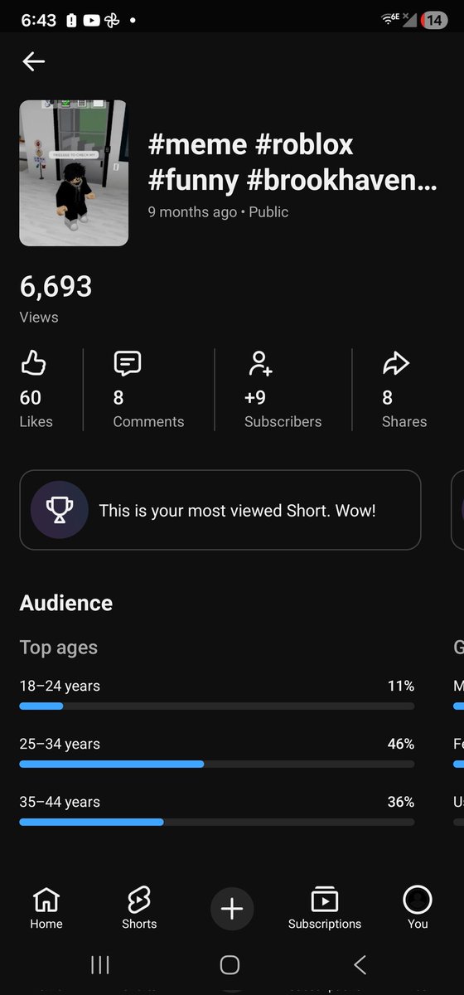Tap the video title #meme #roblox
The height and width of the screenshot is (995, 464).
[x=292, y=163]
